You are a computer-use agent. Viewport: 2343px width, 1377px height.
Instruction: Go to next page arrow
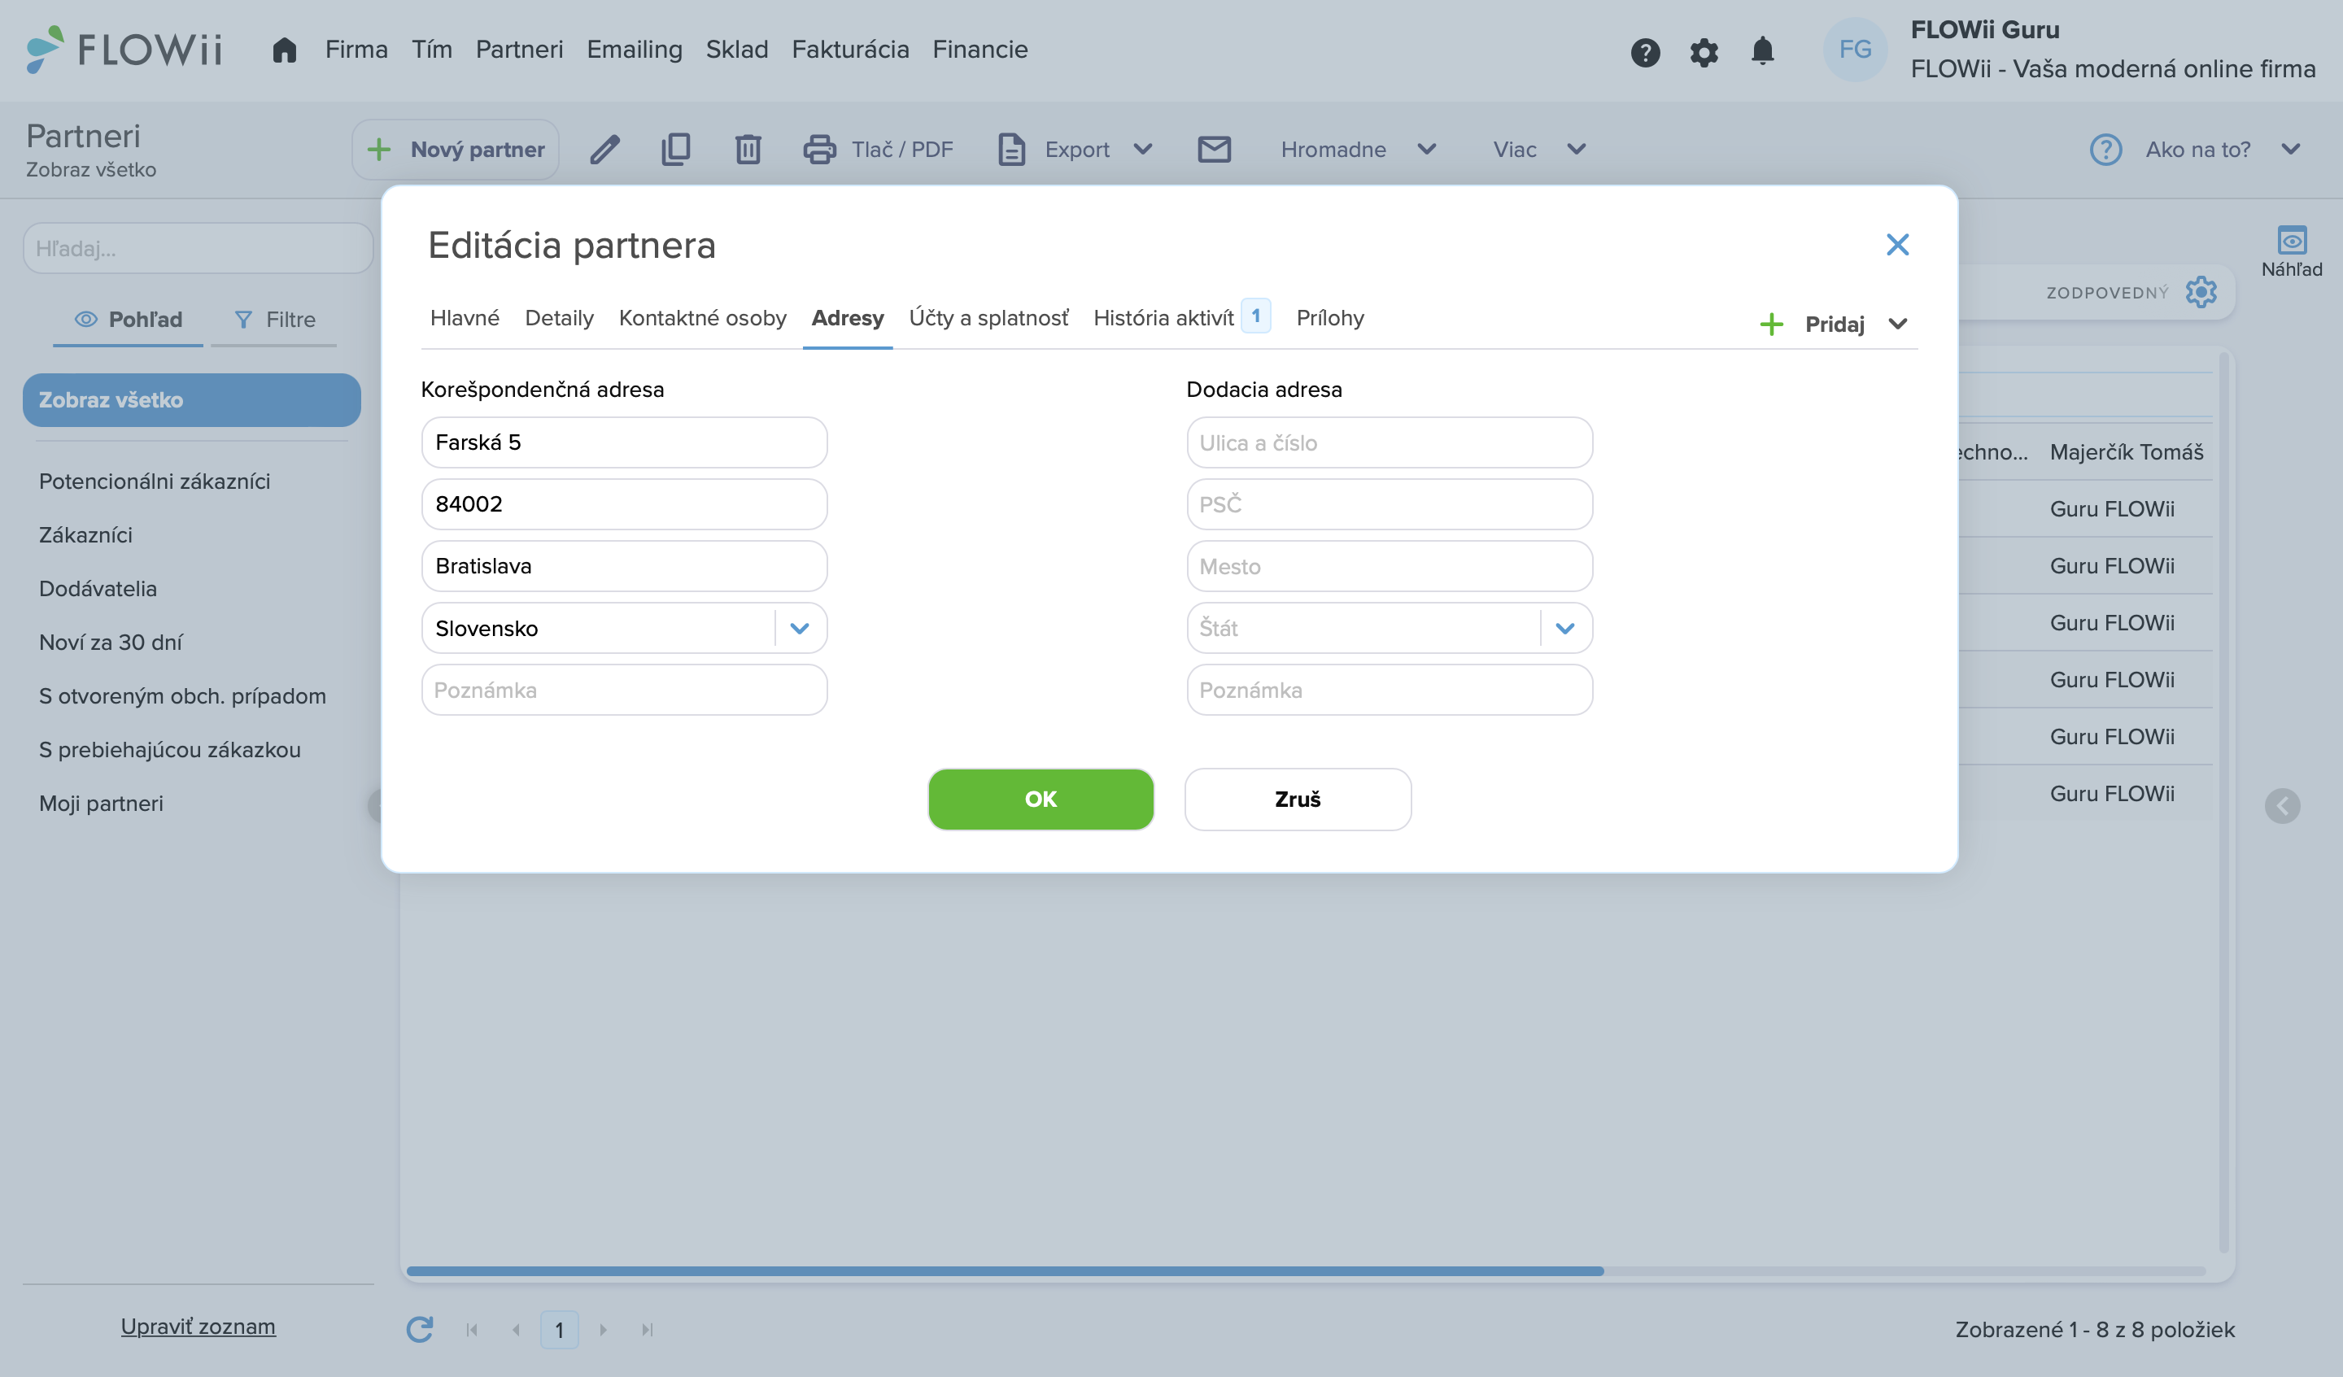tap(604, 1330)
